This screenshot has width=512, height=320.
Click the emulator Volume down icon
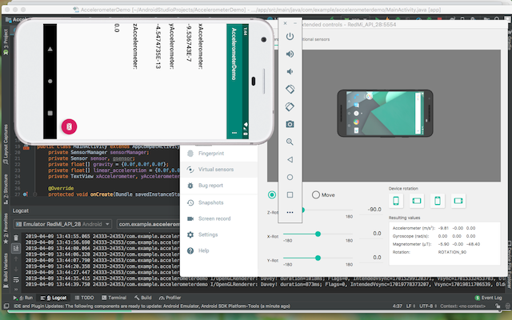point(290,71)
